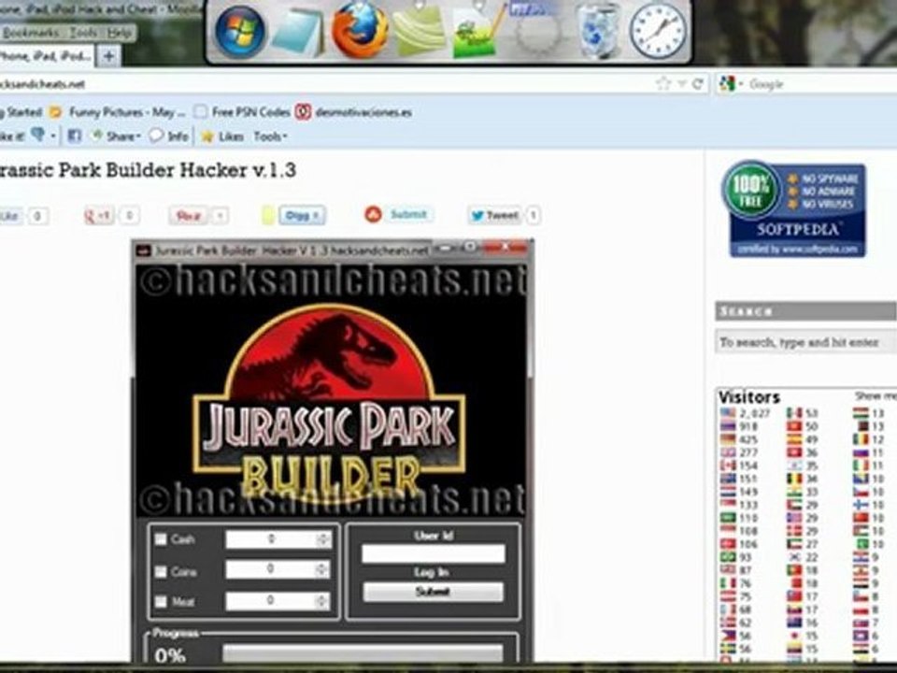The height and width of the screenshot is (673, 897).
Task: Click the StumbleUpon Submit link
Action: (408, 215)
